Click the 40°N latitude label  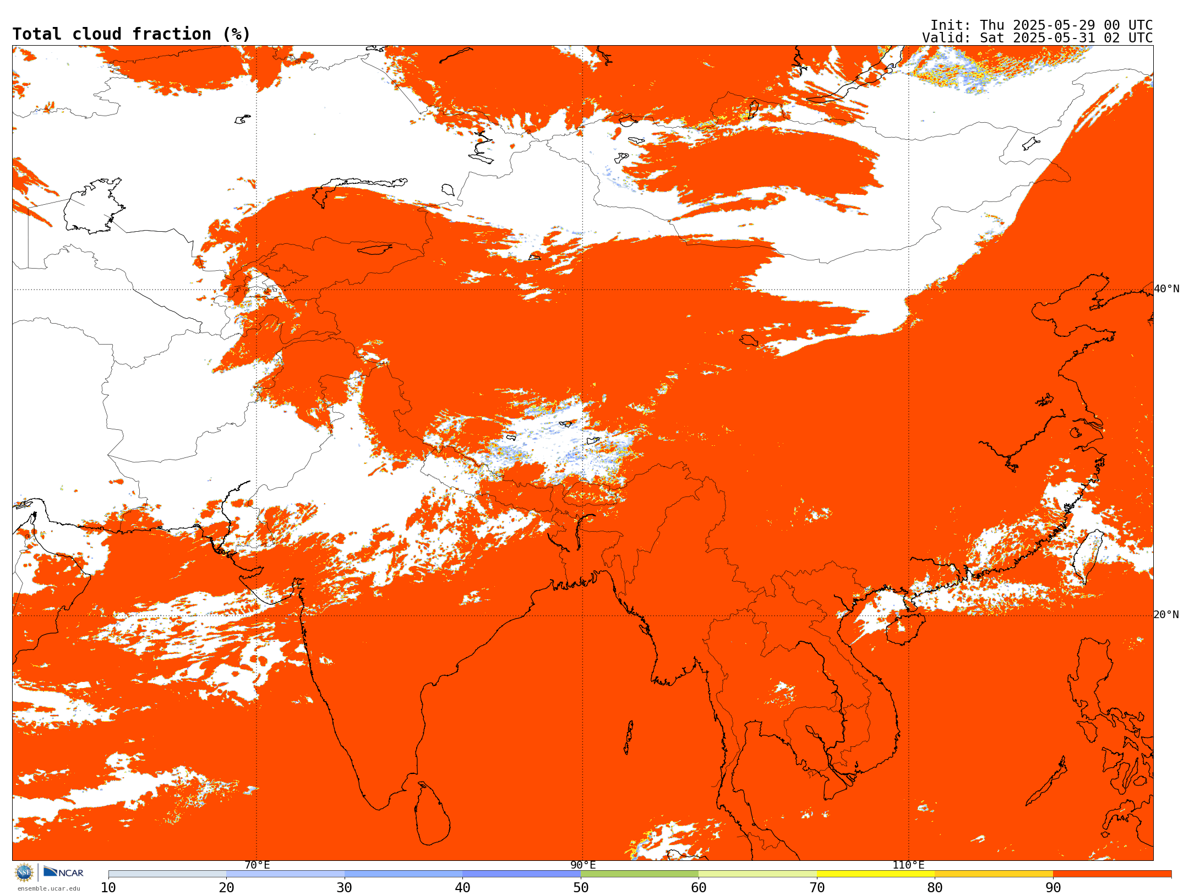point(1166,289)
